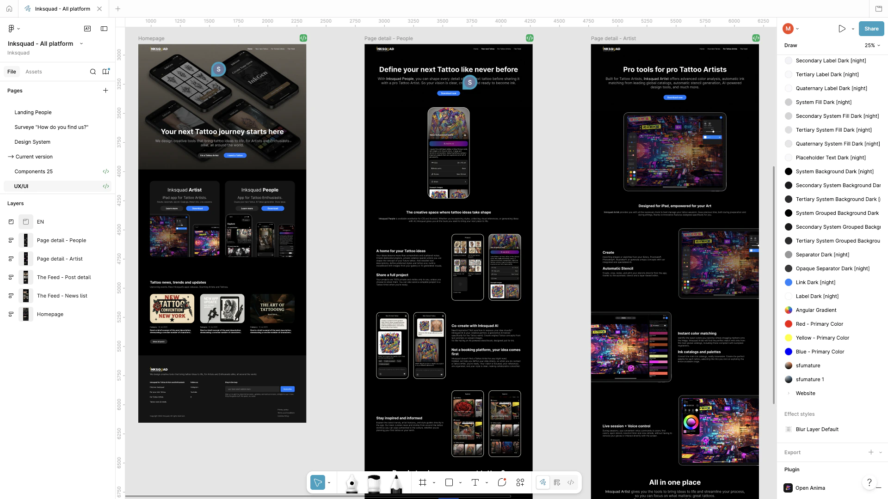Pick the flat brush drawing tool

[374, 483]
